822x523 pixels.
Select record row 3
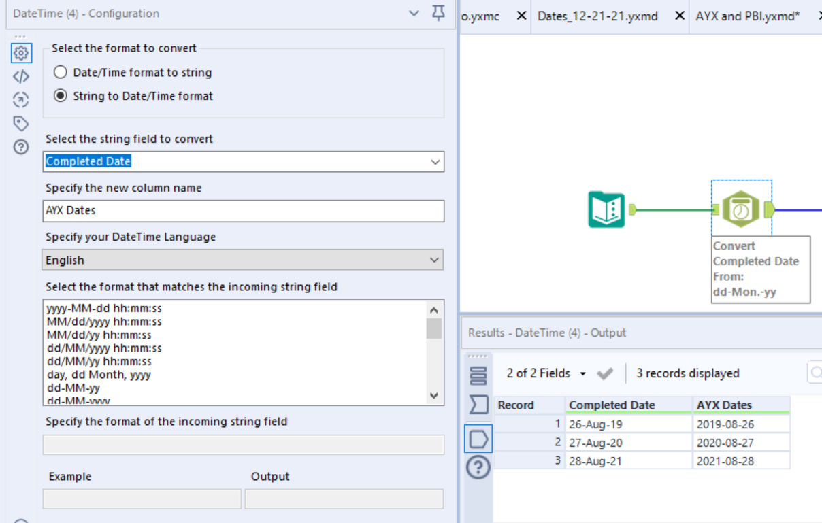(529, 460)
